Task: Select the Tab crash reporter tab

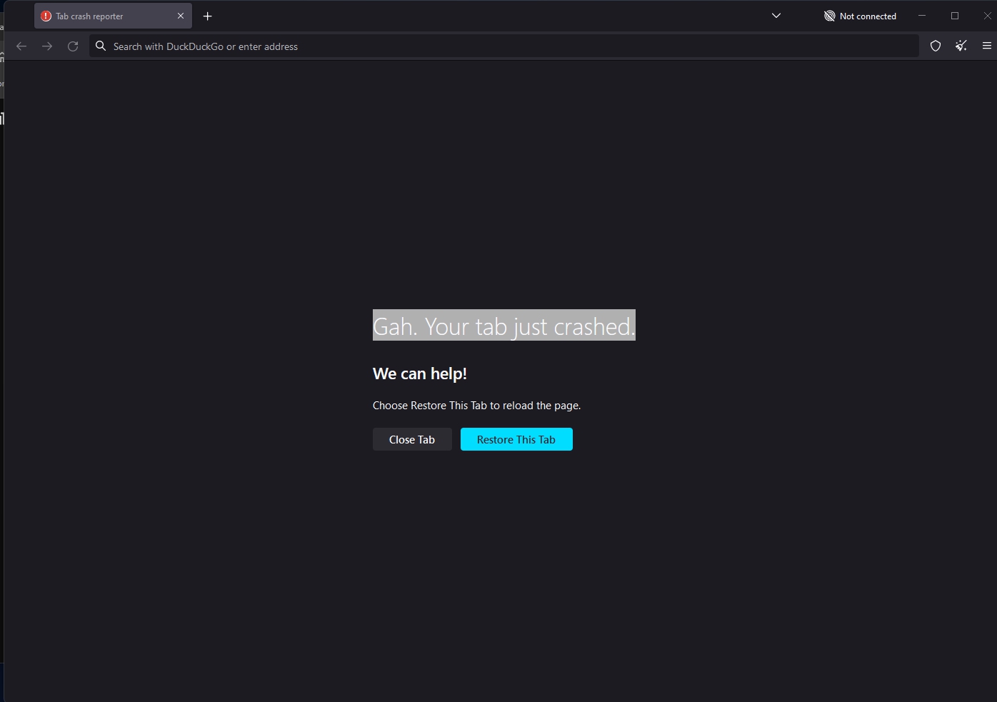Action: point(100,16)
